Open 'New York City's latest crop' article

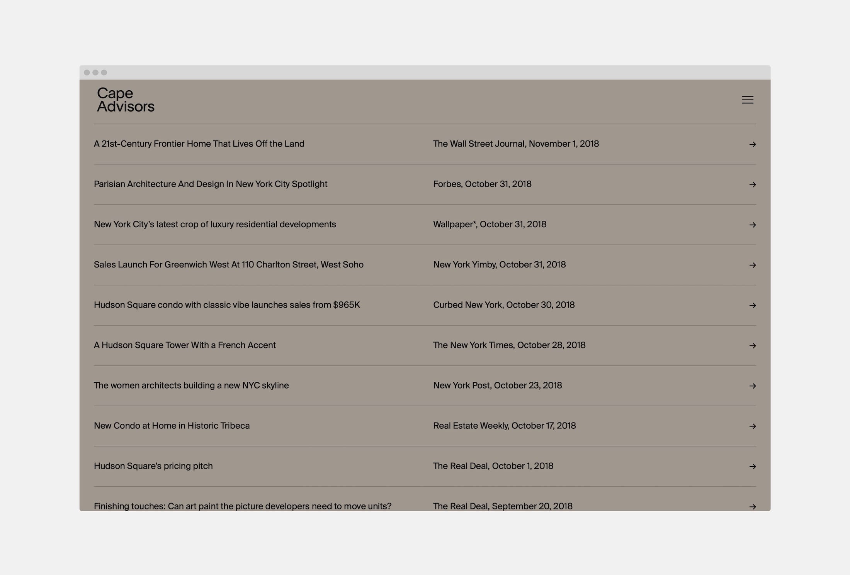215,225
